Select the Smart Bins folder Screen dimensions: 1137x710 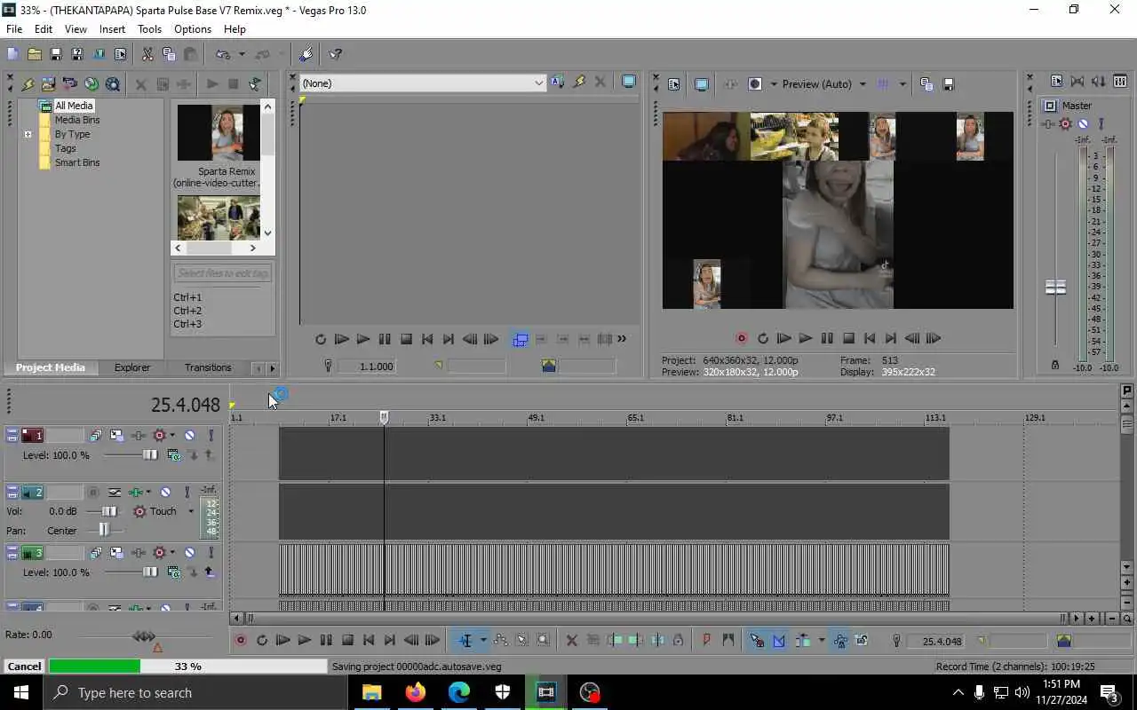point(77,162)
